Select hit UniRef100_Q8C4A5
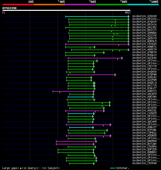161x170 pixels. click(144, 122)
